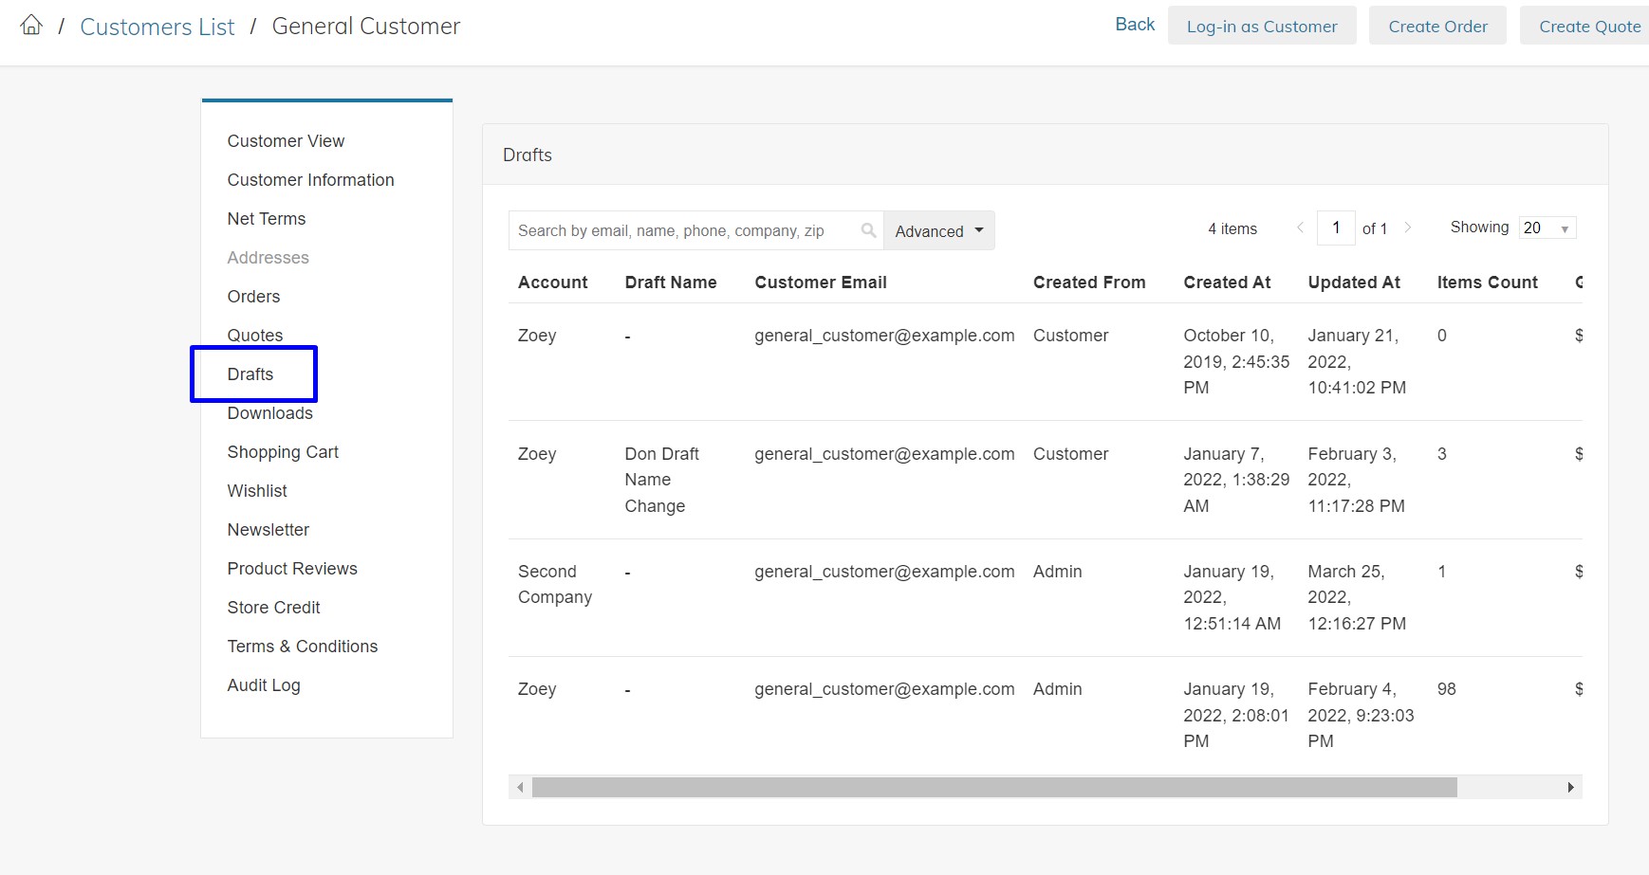
Task: Click the Create Order button
Action: (1436, 27)
